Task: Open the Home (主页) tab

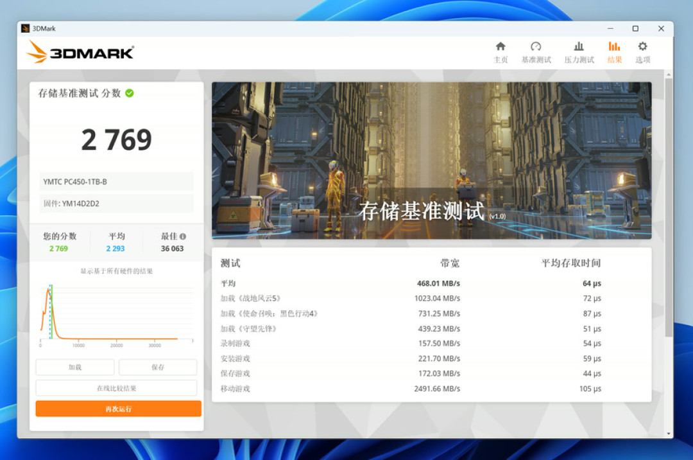Action: [501, 52]
